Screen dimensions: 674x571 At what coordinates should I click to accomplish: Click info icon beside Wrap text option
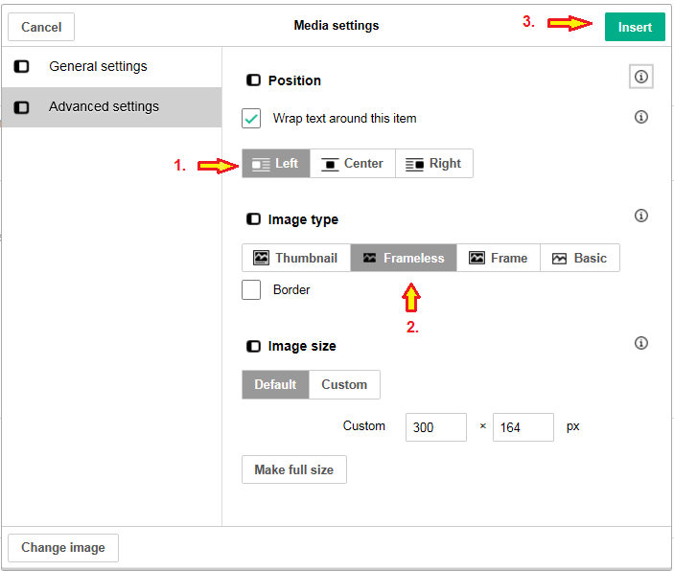[x=641, y=117]
